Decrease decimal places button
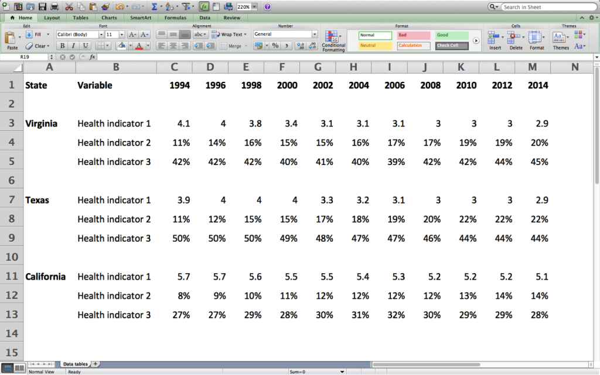The image size is (600, 375). 312,46
